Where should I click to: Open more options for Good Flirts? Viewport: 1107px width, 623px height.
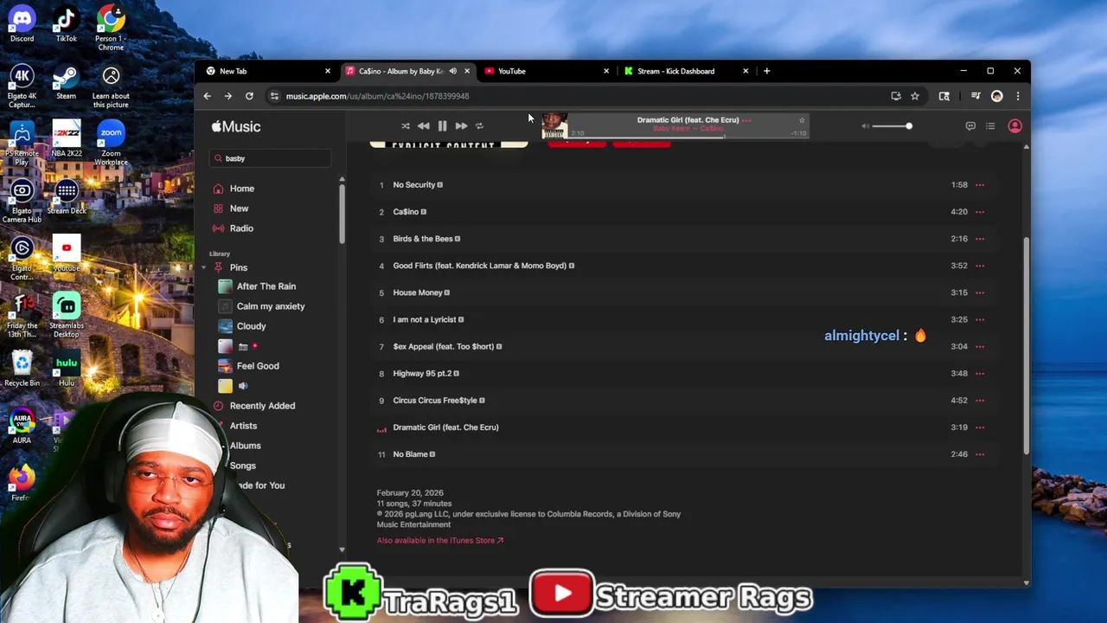[x=980, y=266]
